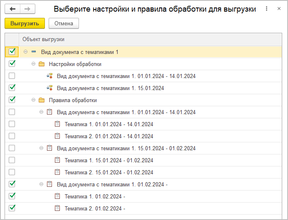Click the folder icon beside Настройки обработки
The height and width of the screenshot is (220, 288).
click(42, 64)
